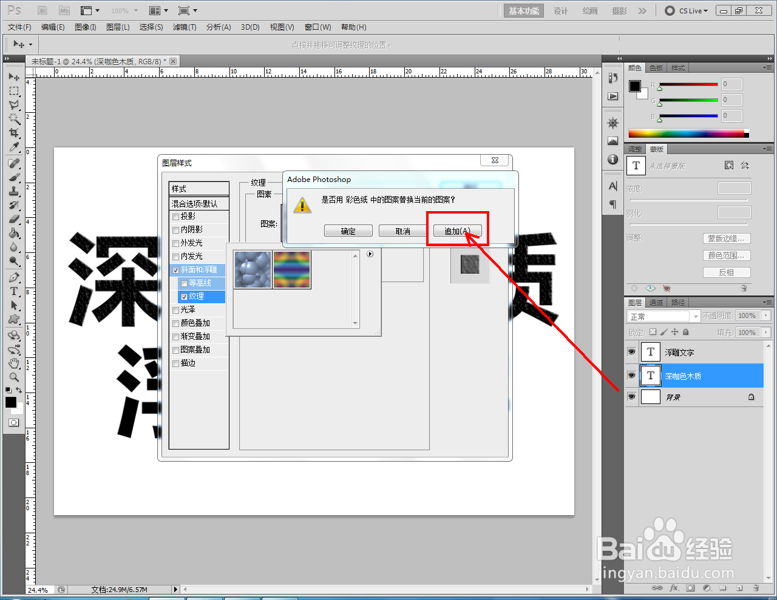Open the screen mode dropdown
Screen dimensions: 777x600
(188, 11)
